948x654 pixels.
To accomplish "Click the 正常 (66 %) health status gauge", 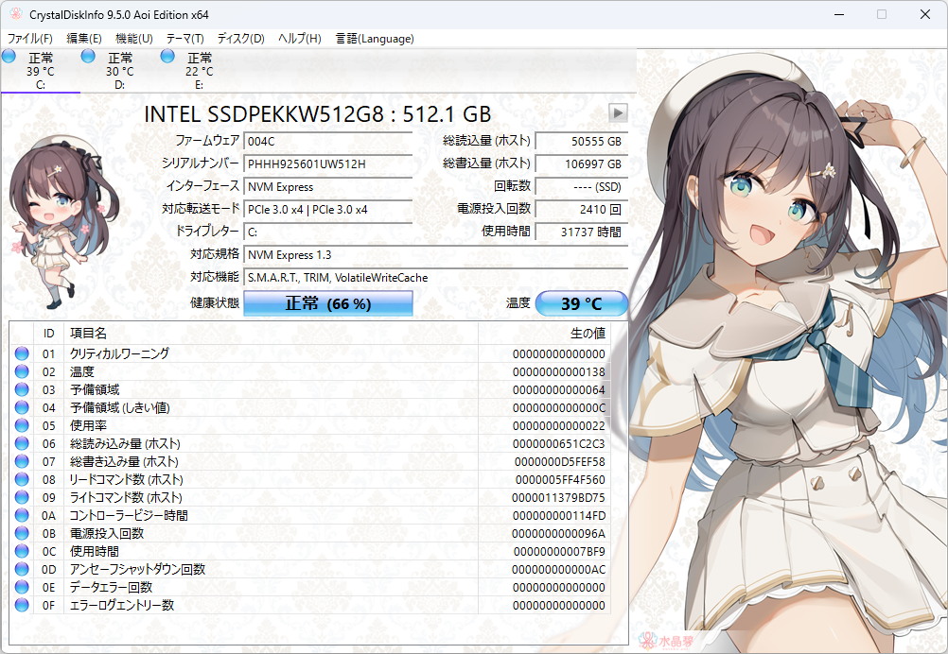I will tap(327, 302).
